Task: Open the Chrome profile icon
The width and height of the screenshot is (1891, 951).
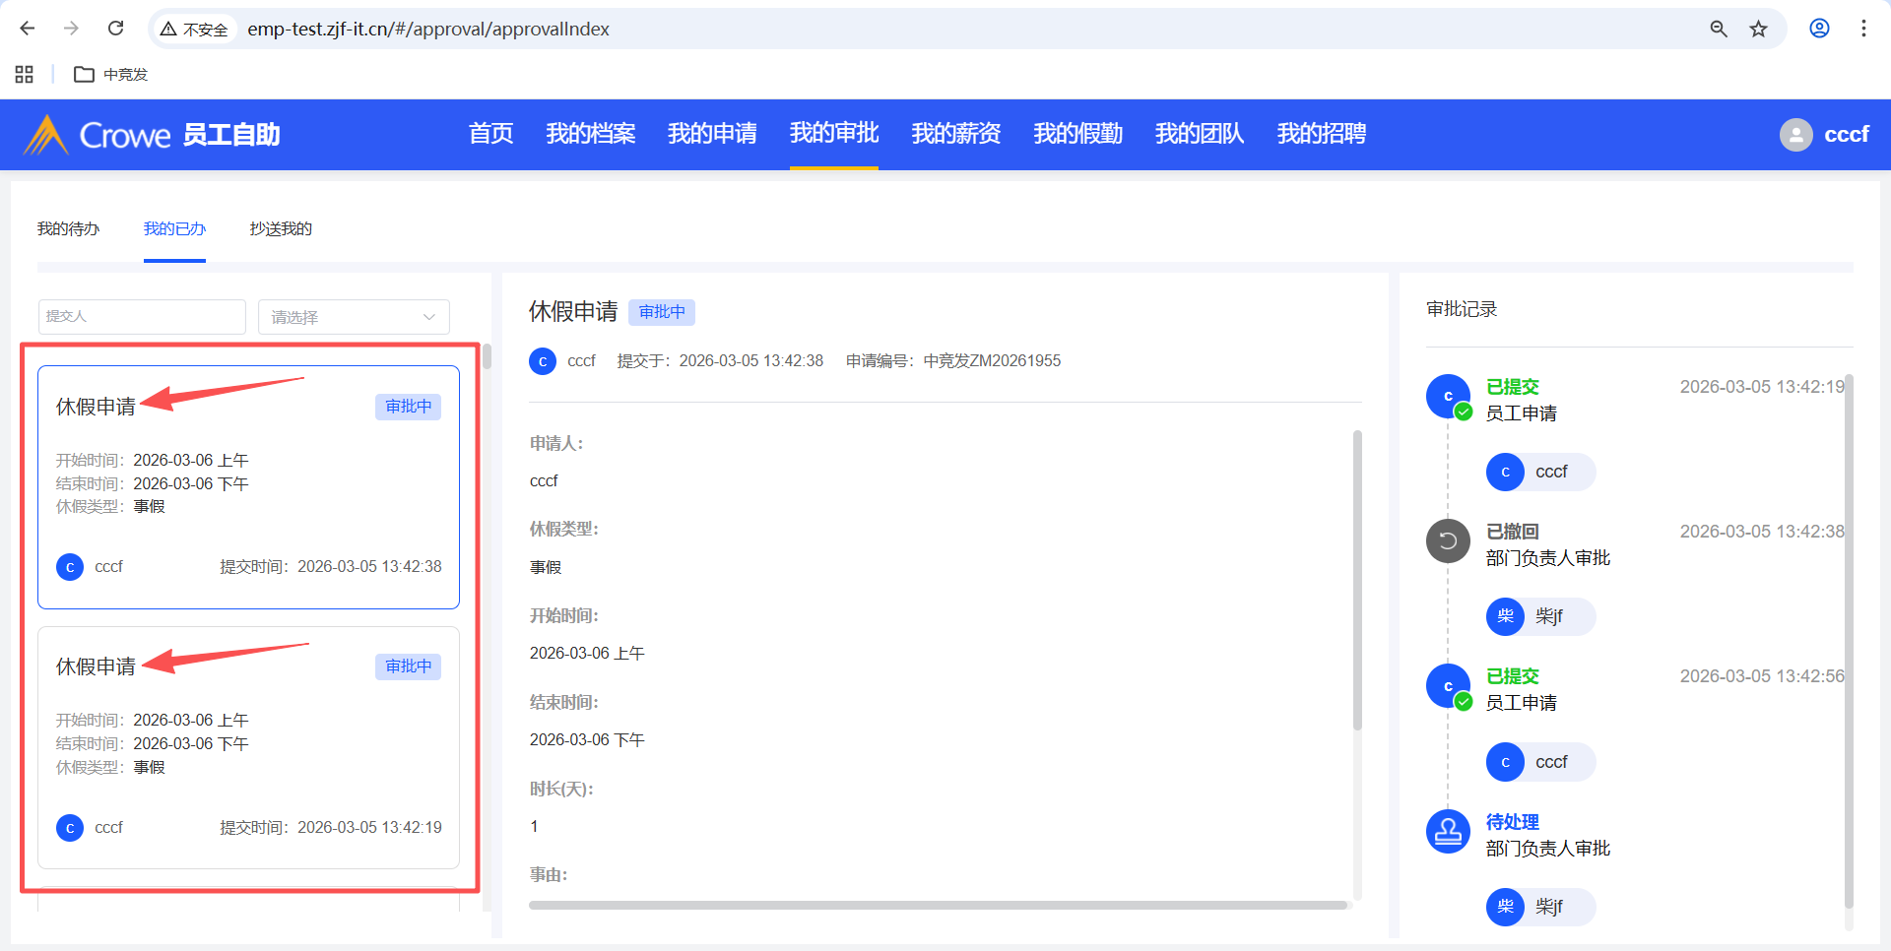Action: tap(1819, 29)
